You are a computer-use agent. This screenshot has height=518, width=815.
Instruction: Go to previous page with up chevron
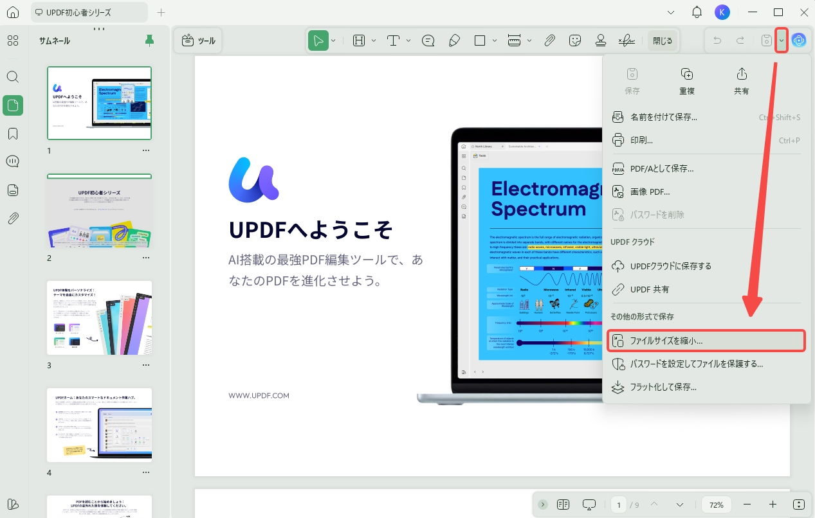(654, 505)
